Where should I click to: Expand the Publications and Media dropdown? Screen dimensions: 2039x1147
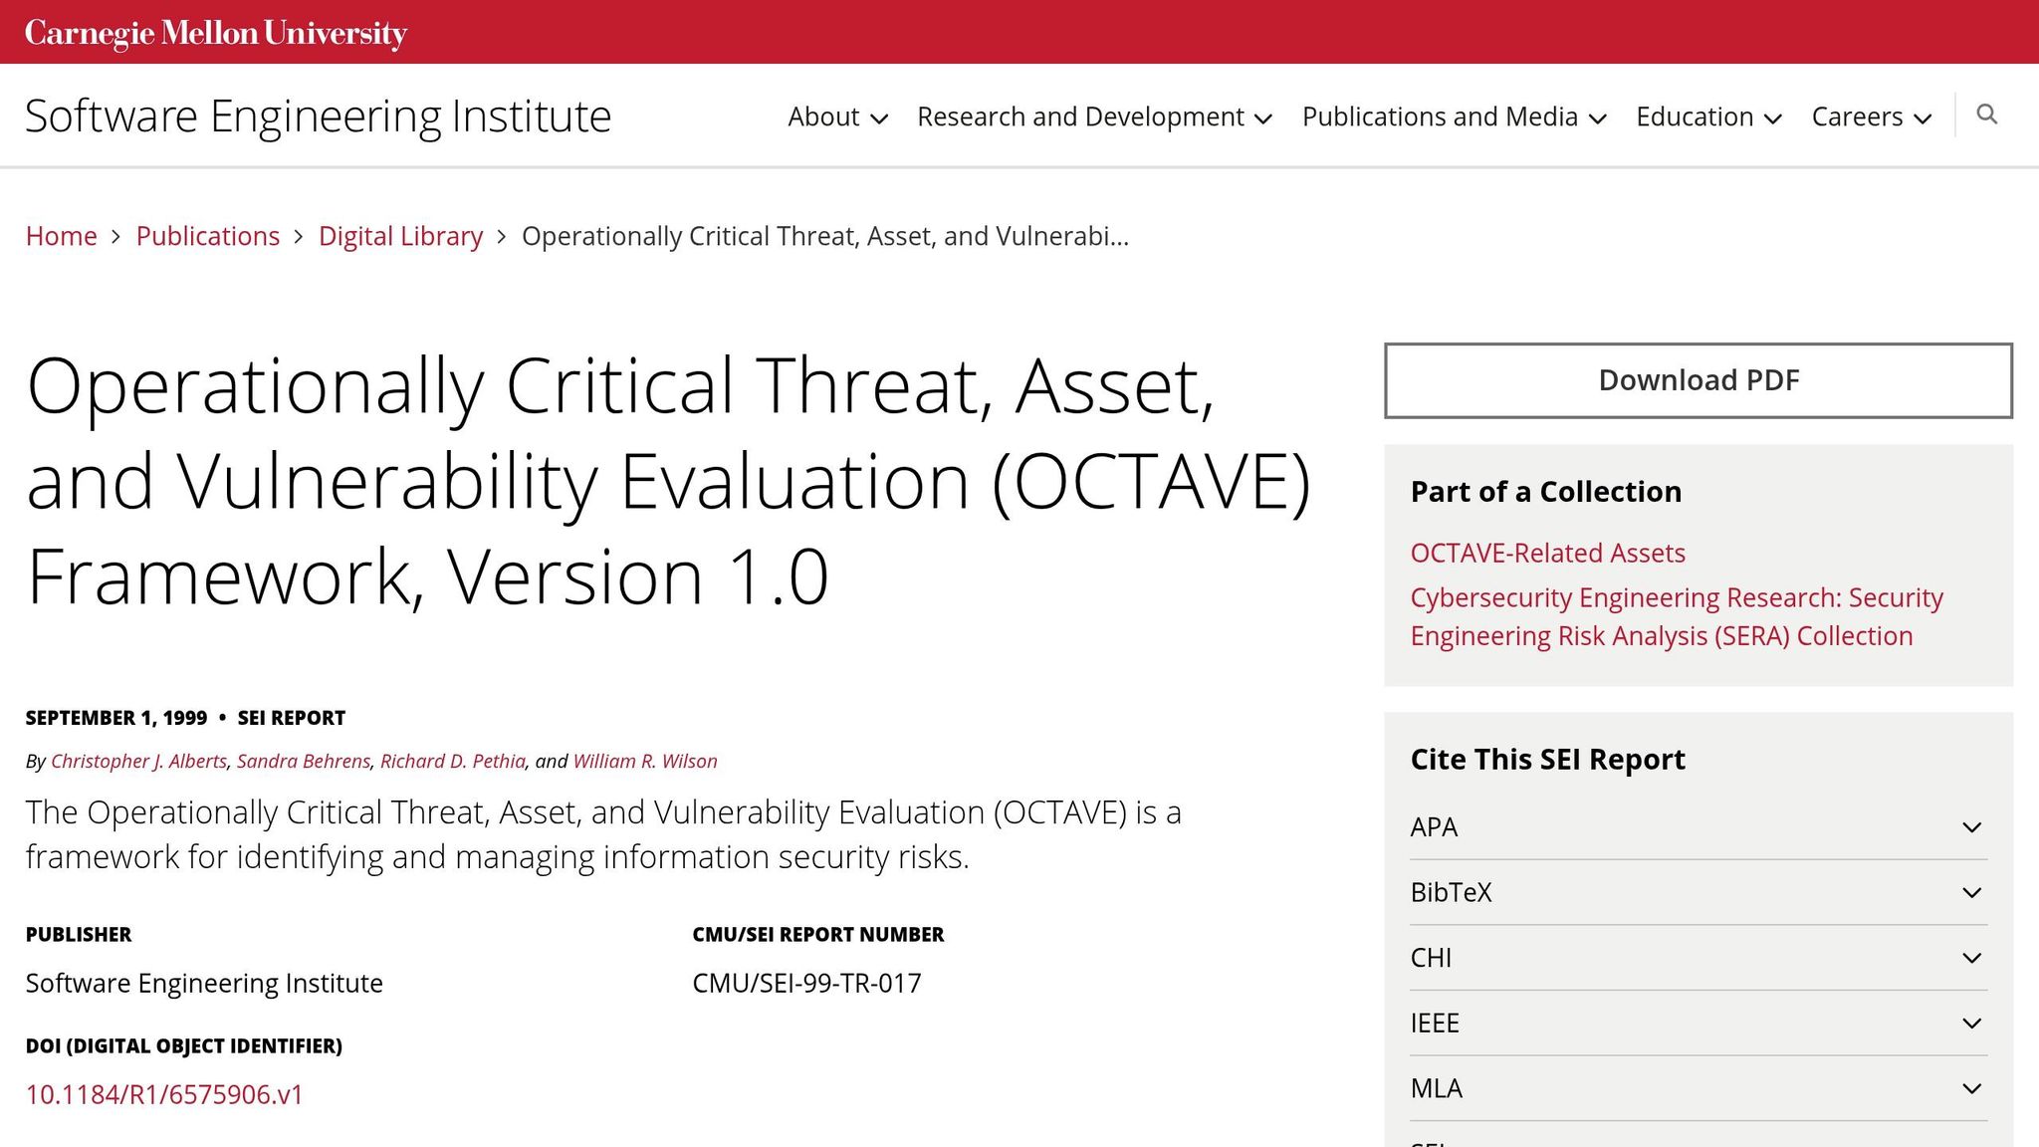(x=1454, y=116)
